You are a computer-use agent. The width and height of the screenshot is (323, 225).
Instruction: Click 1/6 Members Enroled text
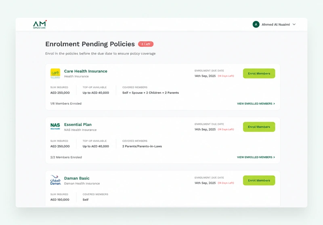tap(66, 103)
